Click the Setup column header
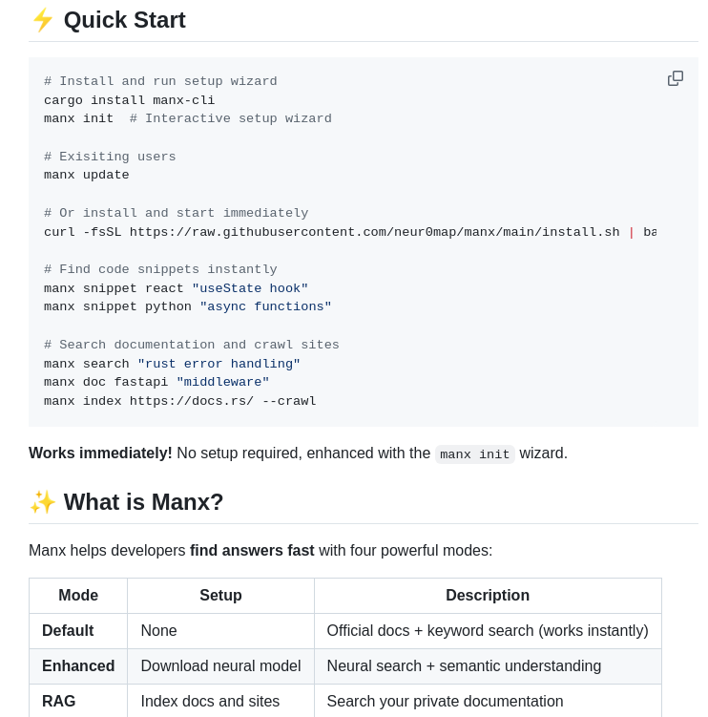The width and height of the screenshot is (708, 717). (220, 596)
